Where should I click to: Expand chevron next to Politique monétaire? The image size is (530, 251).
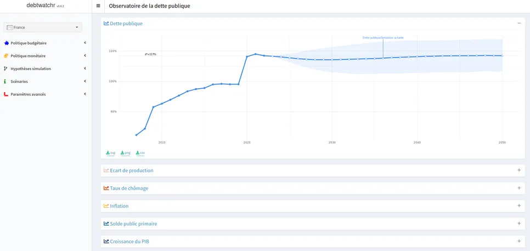click(85, 56)
